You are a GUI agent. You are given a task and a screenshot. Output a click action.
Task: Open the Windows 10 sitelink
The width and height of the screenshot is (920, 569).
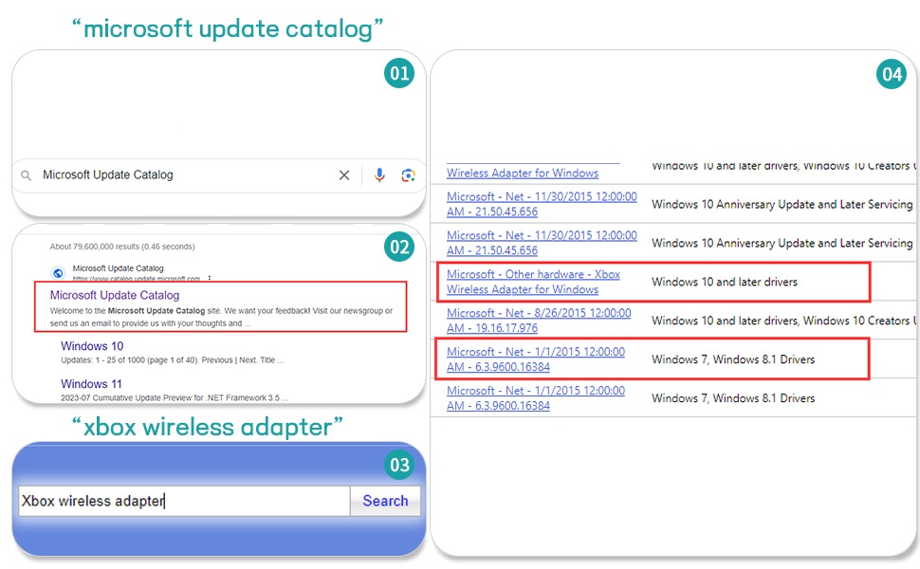click(92, 346)
